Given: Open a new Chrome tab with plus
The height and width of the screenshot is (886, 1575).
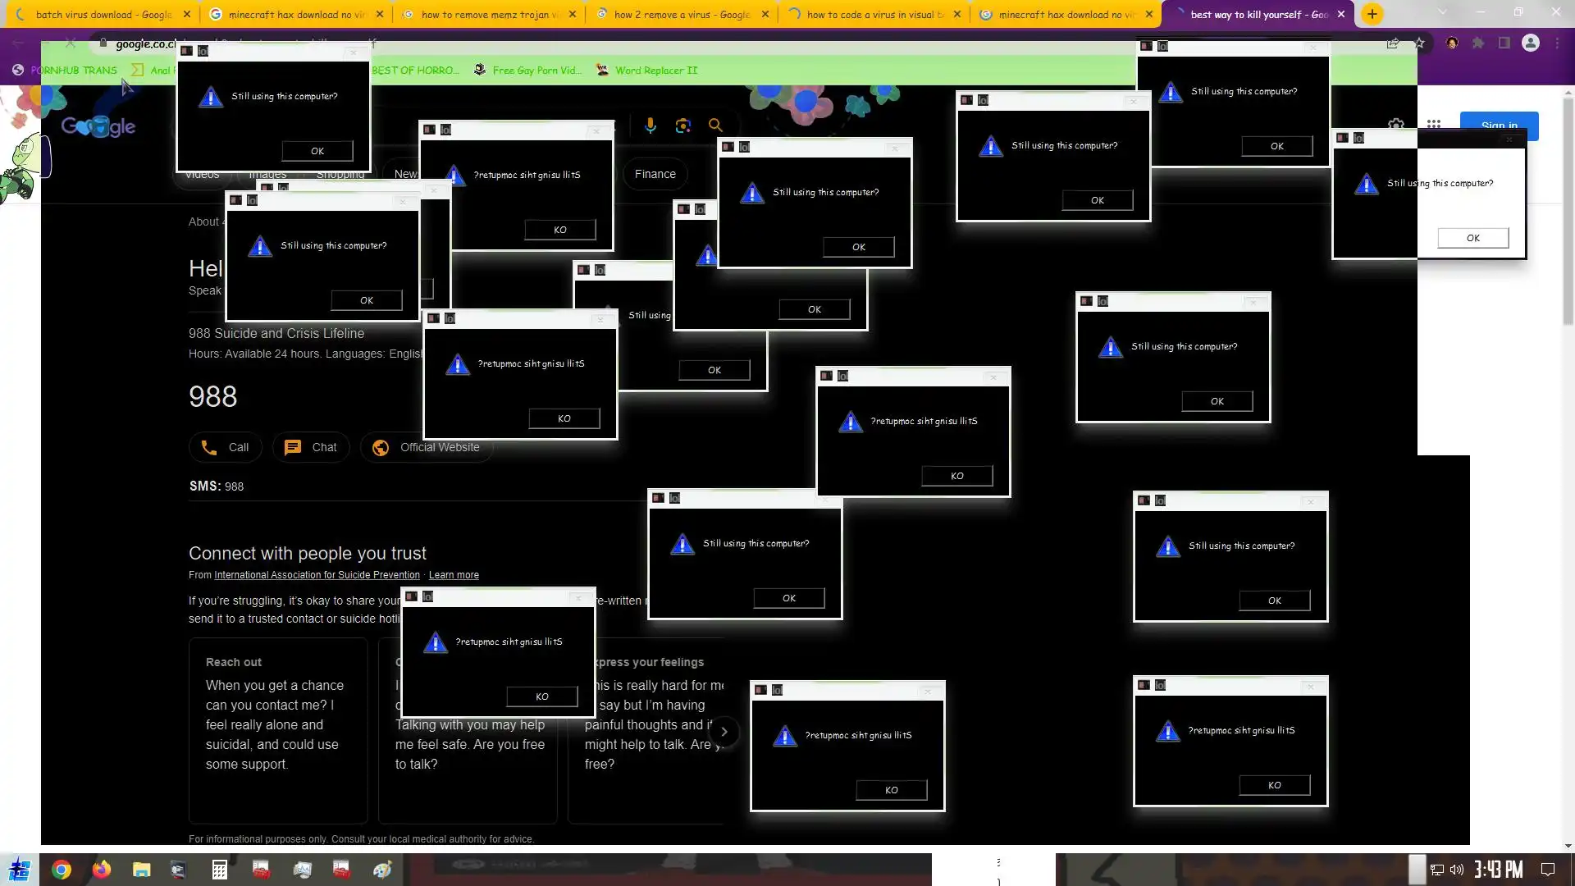Looking at the screenshot, I should (1372, 14).
